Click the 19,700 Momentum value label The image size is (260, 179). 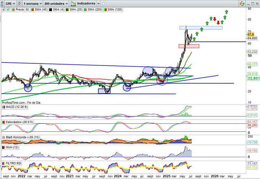point(252,151)
